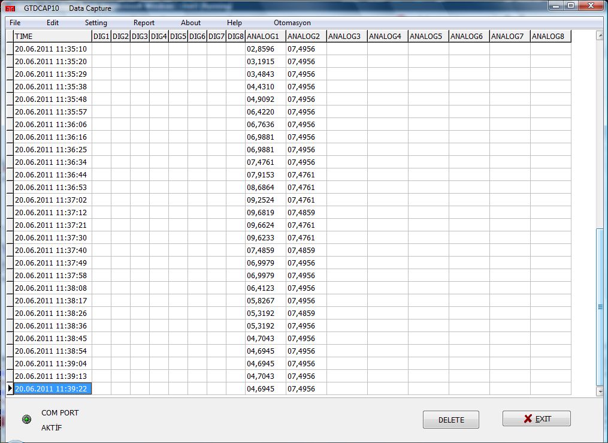The height and width of the screenshot is (443, 608).
Task: Click the ANALOG1 value 07,9153
Action: tap(265, 174)
